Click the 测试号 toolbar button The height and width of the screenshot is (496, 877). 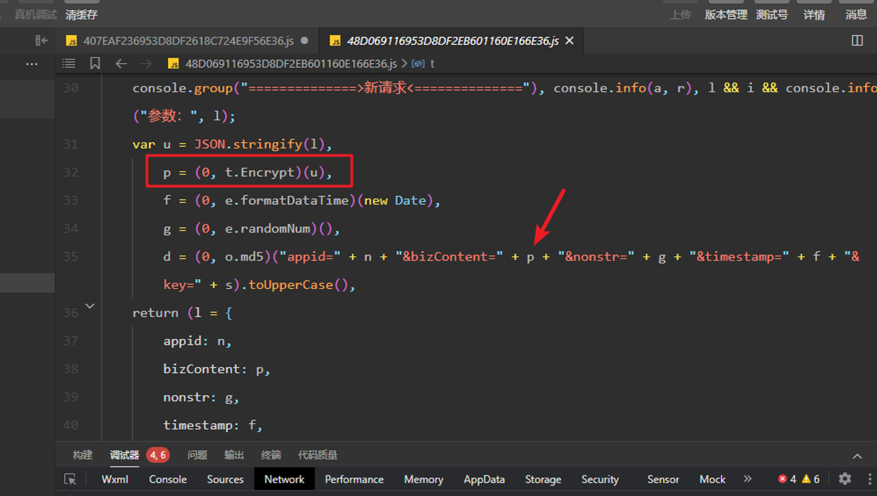tap(772, 15)
